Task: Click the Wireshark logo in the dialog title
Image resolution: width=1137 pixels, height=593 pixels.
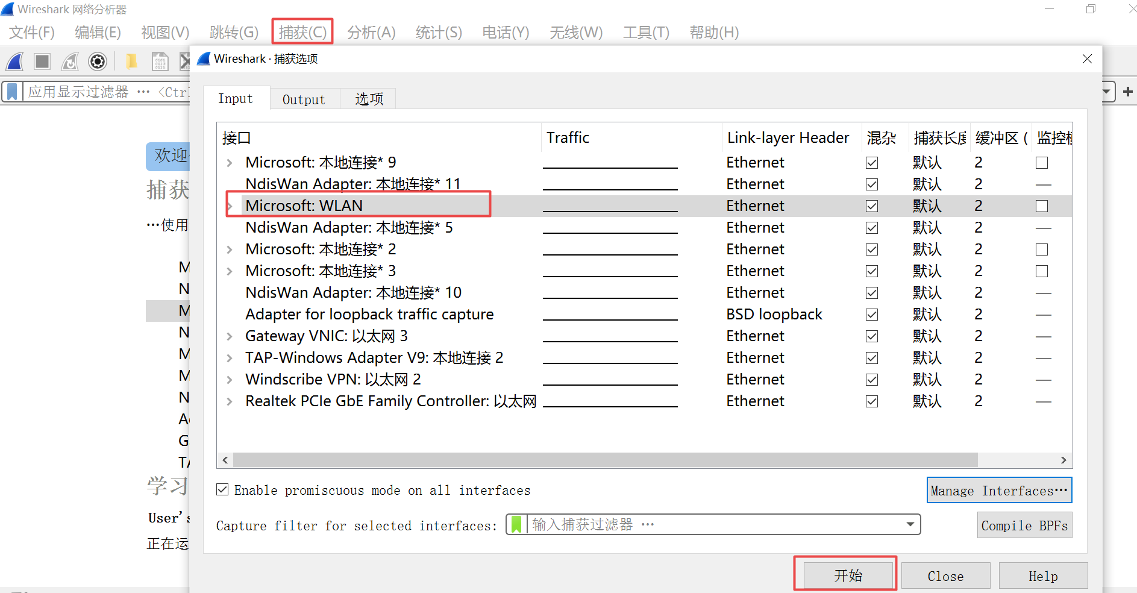Action: point(204,58)
